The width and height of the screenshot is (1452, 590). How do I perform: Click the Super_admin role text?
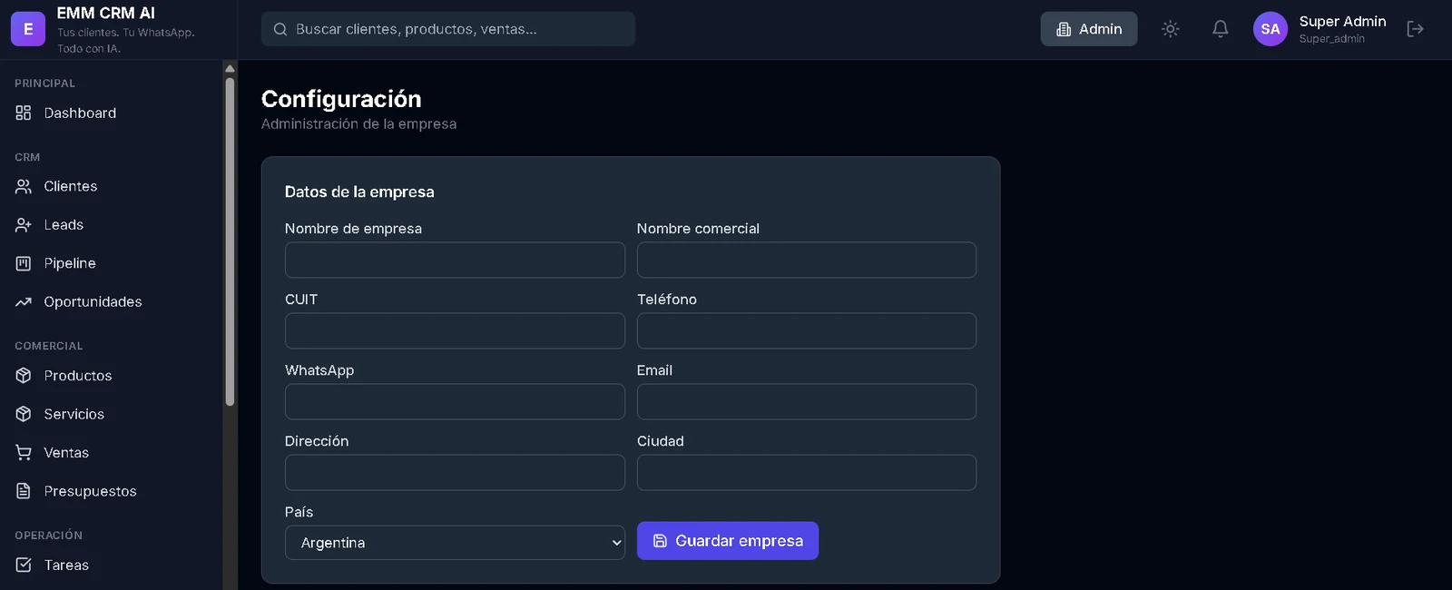(x=1331, y=39)
